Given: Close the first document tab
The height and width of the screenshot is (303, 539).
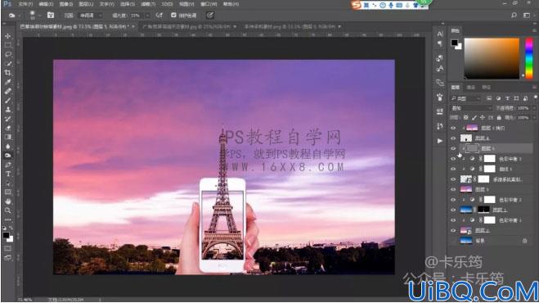Looking at the screenshot, I should 133,26.
